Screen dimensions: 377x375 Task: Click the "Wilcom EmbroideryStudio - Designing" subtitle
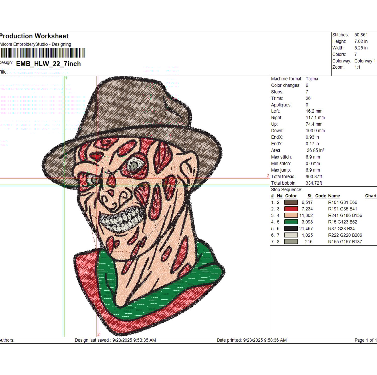tap(35, 44)
